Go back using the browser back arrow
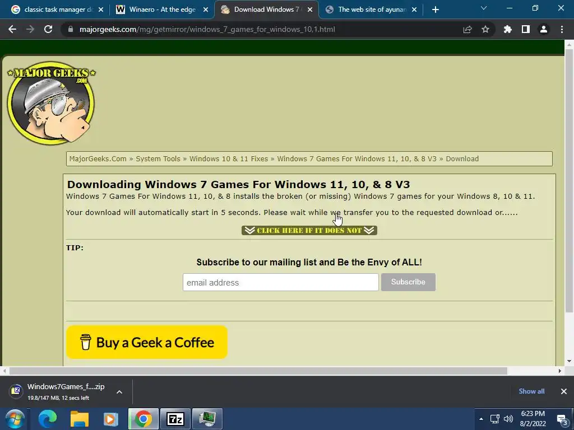 [12, 29]
